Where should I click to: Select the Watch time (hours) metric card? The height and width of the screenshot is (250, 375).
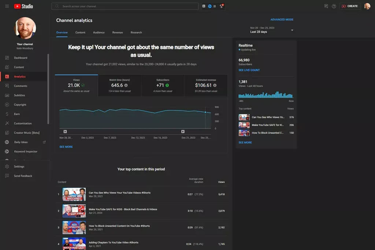[x=120, y=86]
